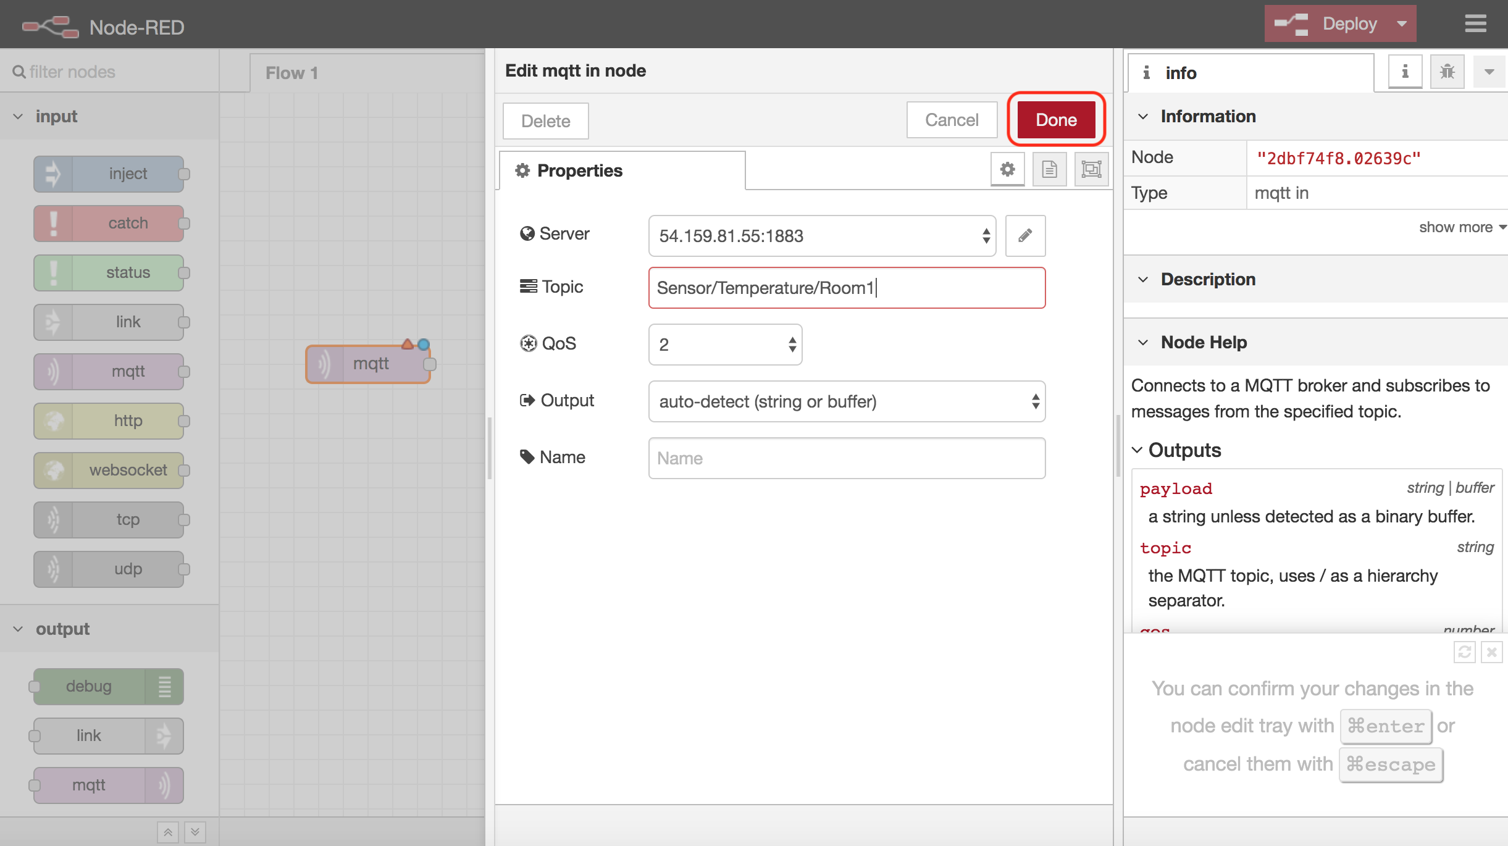
Task: Open the debug messages bug icon tab
Action: click(x=1447, y=72)
